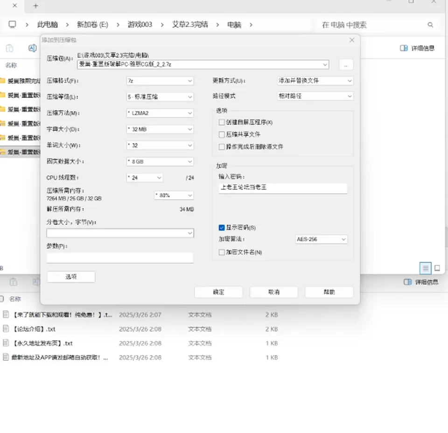Image resolution: width=448 pixels, height=433 pixels.
Task: Go to 新加卷 (E:) in the breadcrumb
Action: pos(92,25)
